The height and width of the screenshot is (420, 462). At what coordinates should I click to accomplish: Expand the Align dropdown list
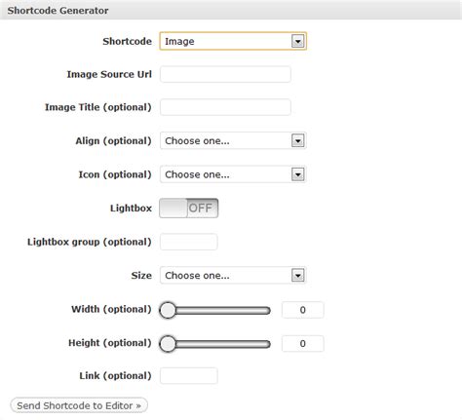pyautogui.click(x=233, y=140)
